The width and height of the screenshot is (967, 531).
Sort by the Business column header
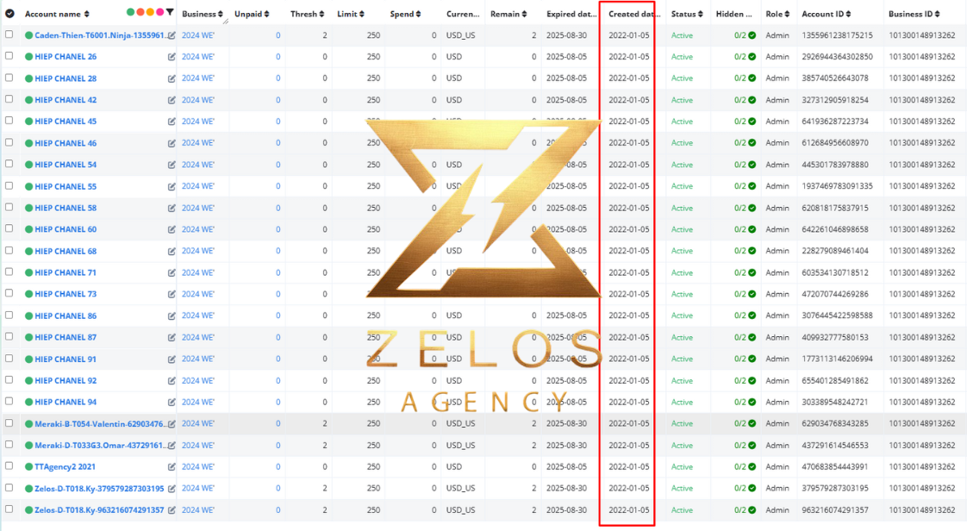click(203, 14)
